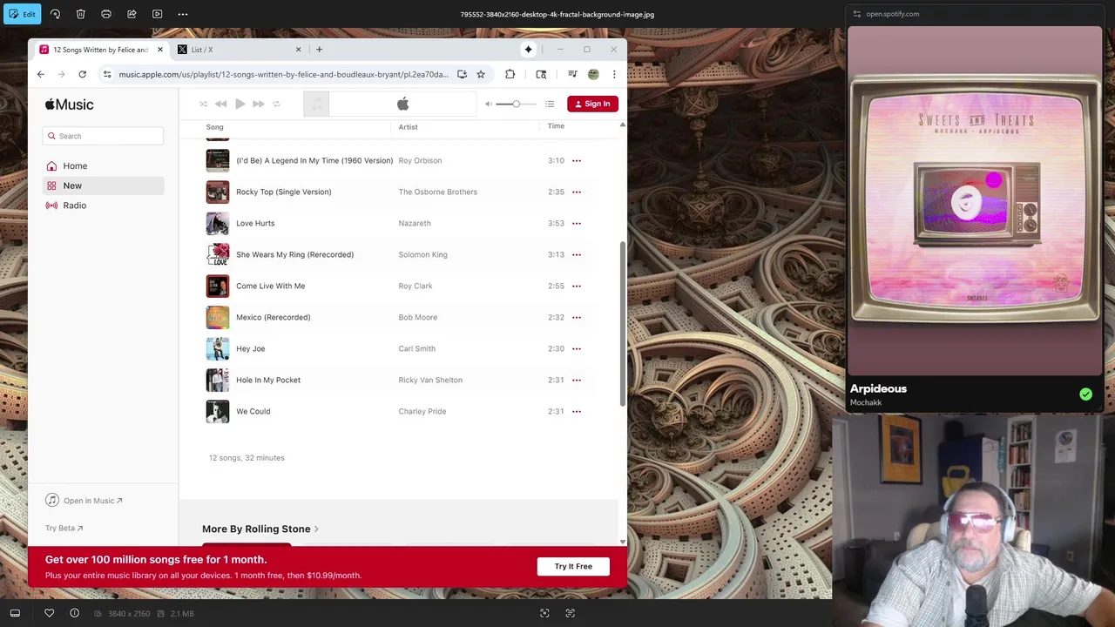
Task: Expand 'More By Rolling Stone' section
Action: tap(260, 529)
